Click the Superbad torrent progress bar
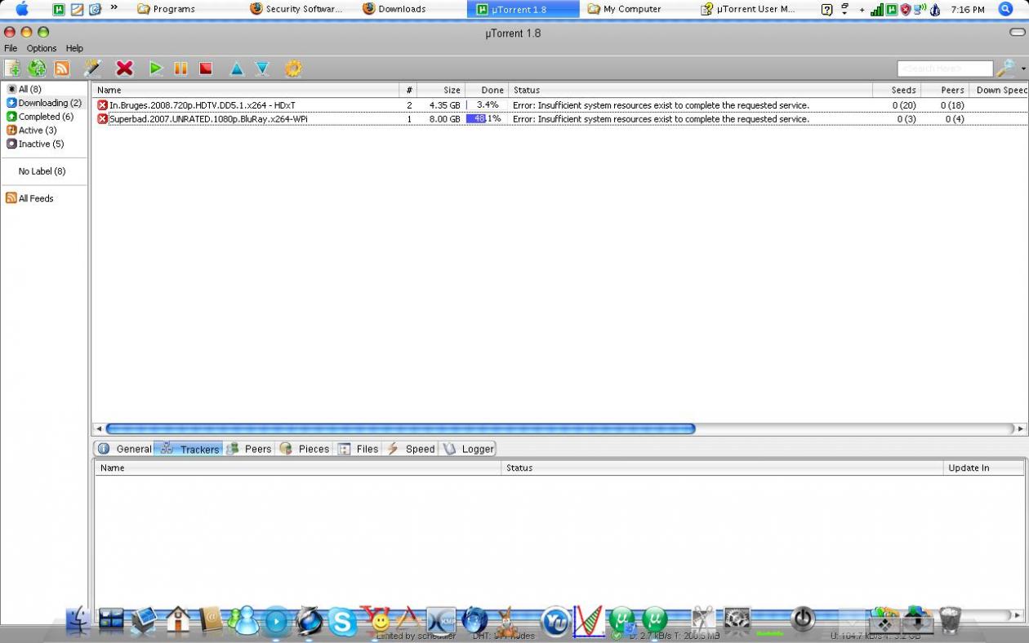Image resolution: width=1029 pixels, height=643 pixels. coord(487,119)
